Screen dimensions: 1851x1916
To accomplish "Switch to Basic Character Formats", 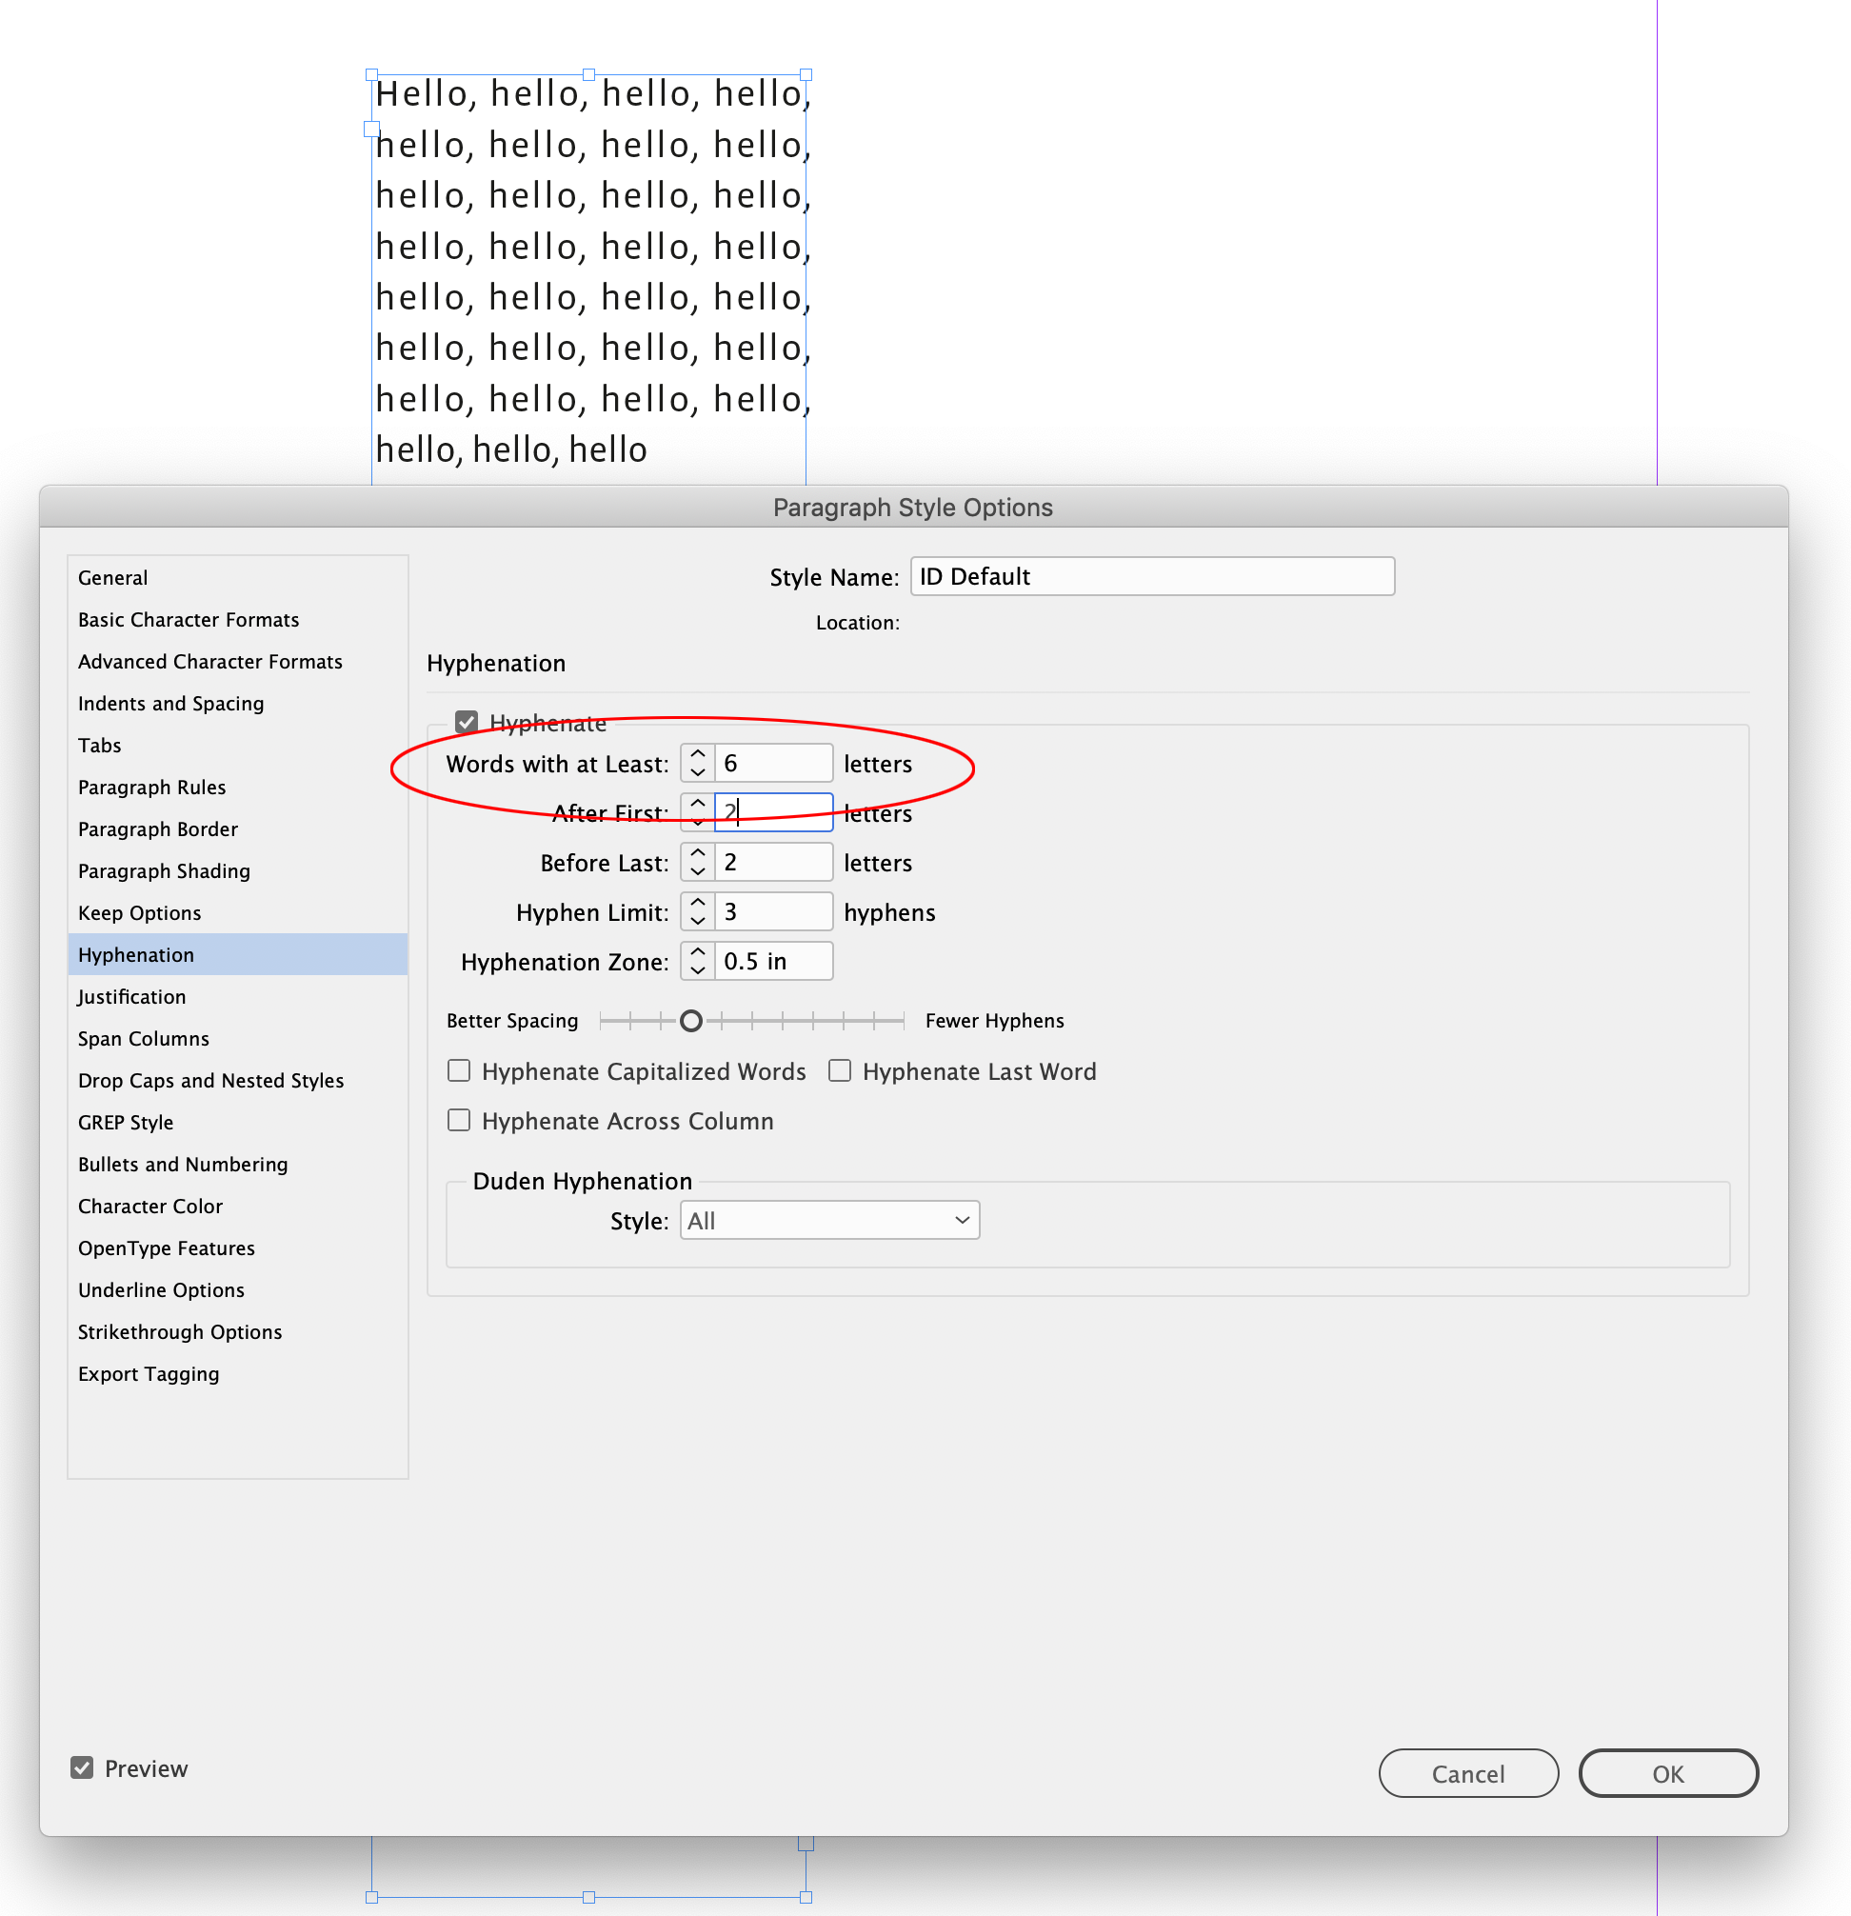I will (x=189, y=619).
